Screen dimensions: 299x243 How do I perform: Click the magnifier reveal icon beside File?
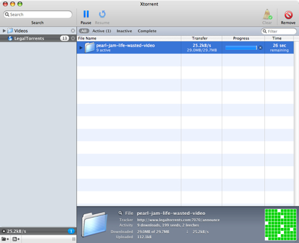[120, 213]
